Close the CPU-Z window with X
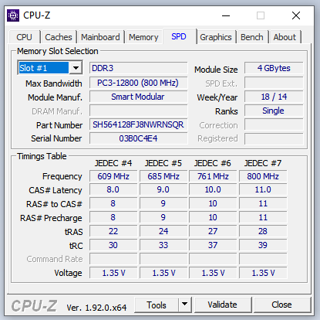The image size is (320, 320). pos(296,15)
